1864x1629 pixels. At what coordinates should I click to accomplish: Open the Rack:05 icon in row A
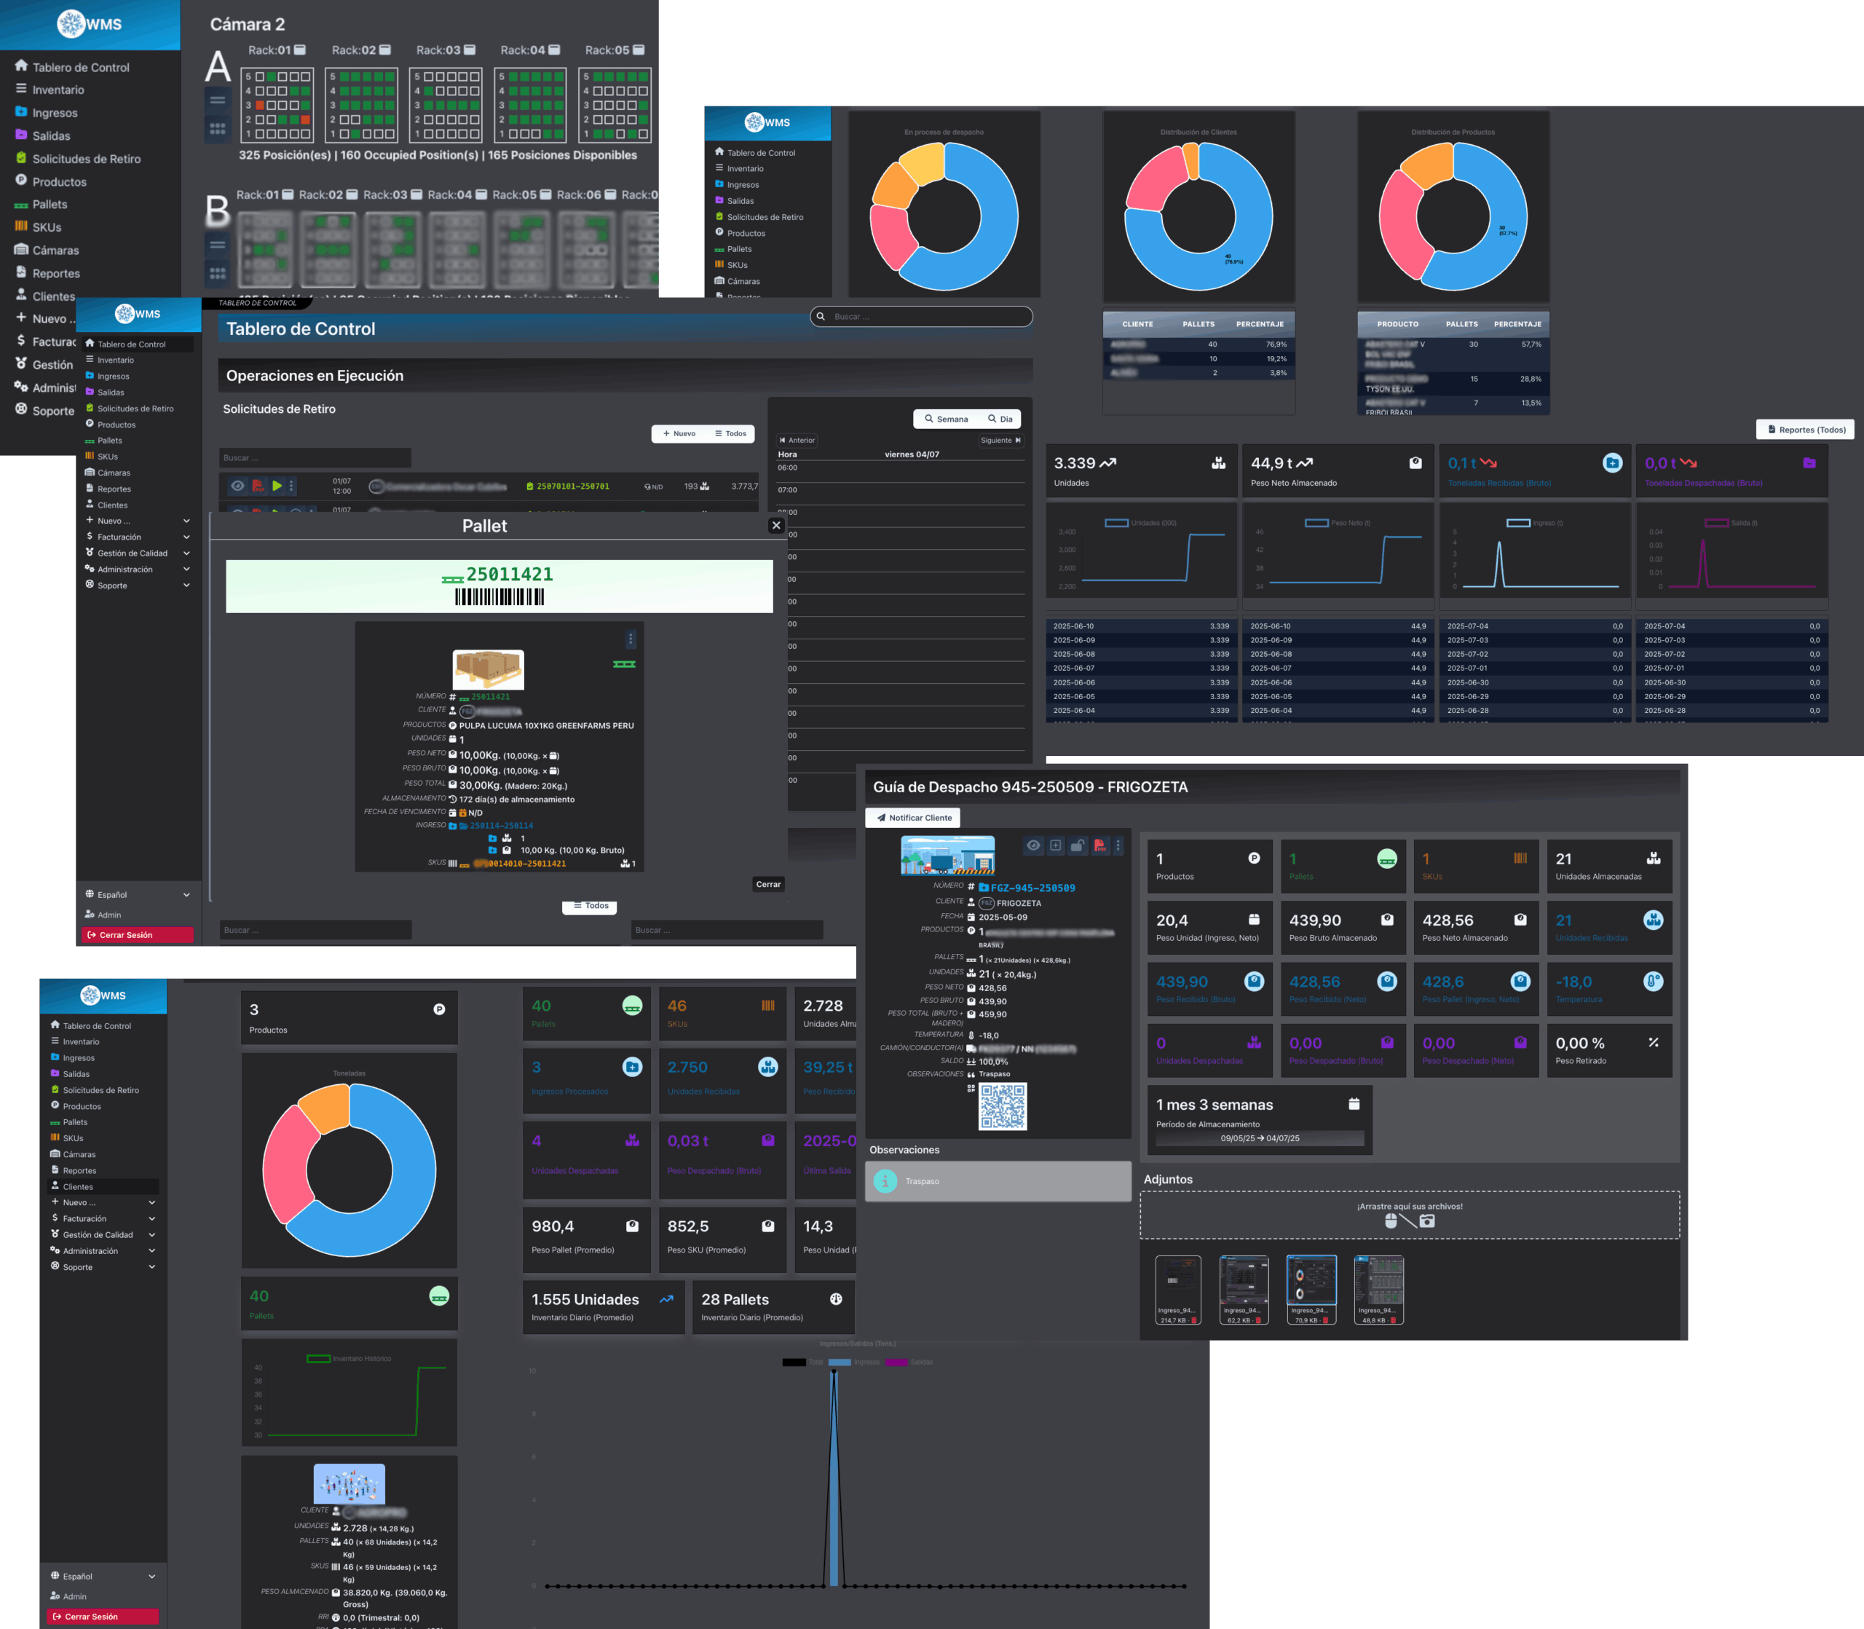[x=639, y=50]
